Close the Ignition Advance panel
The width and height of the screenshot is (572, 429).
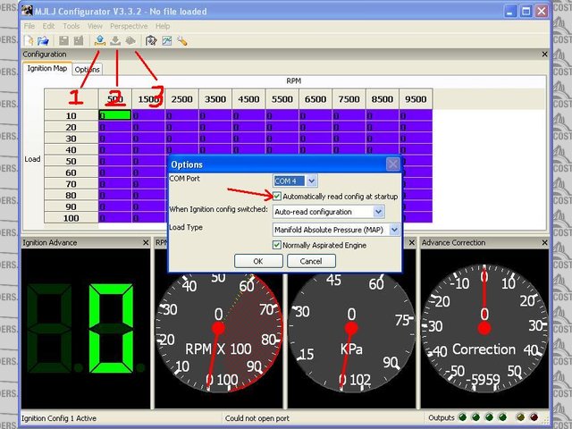[x=146, y=242]
